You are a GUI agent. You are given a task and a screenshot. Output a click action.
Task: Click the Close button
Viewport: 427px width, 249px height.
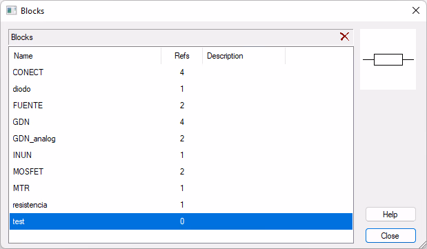click(390, 236)
